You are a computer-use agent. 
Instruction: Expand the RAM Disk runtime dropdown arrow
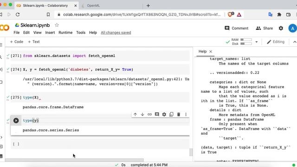[x=257, y=42]
